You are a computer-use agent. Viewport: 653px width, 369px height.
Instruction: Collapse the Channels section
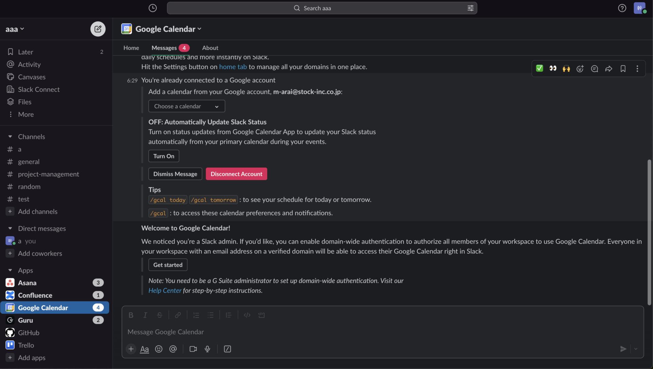(10, 136)
